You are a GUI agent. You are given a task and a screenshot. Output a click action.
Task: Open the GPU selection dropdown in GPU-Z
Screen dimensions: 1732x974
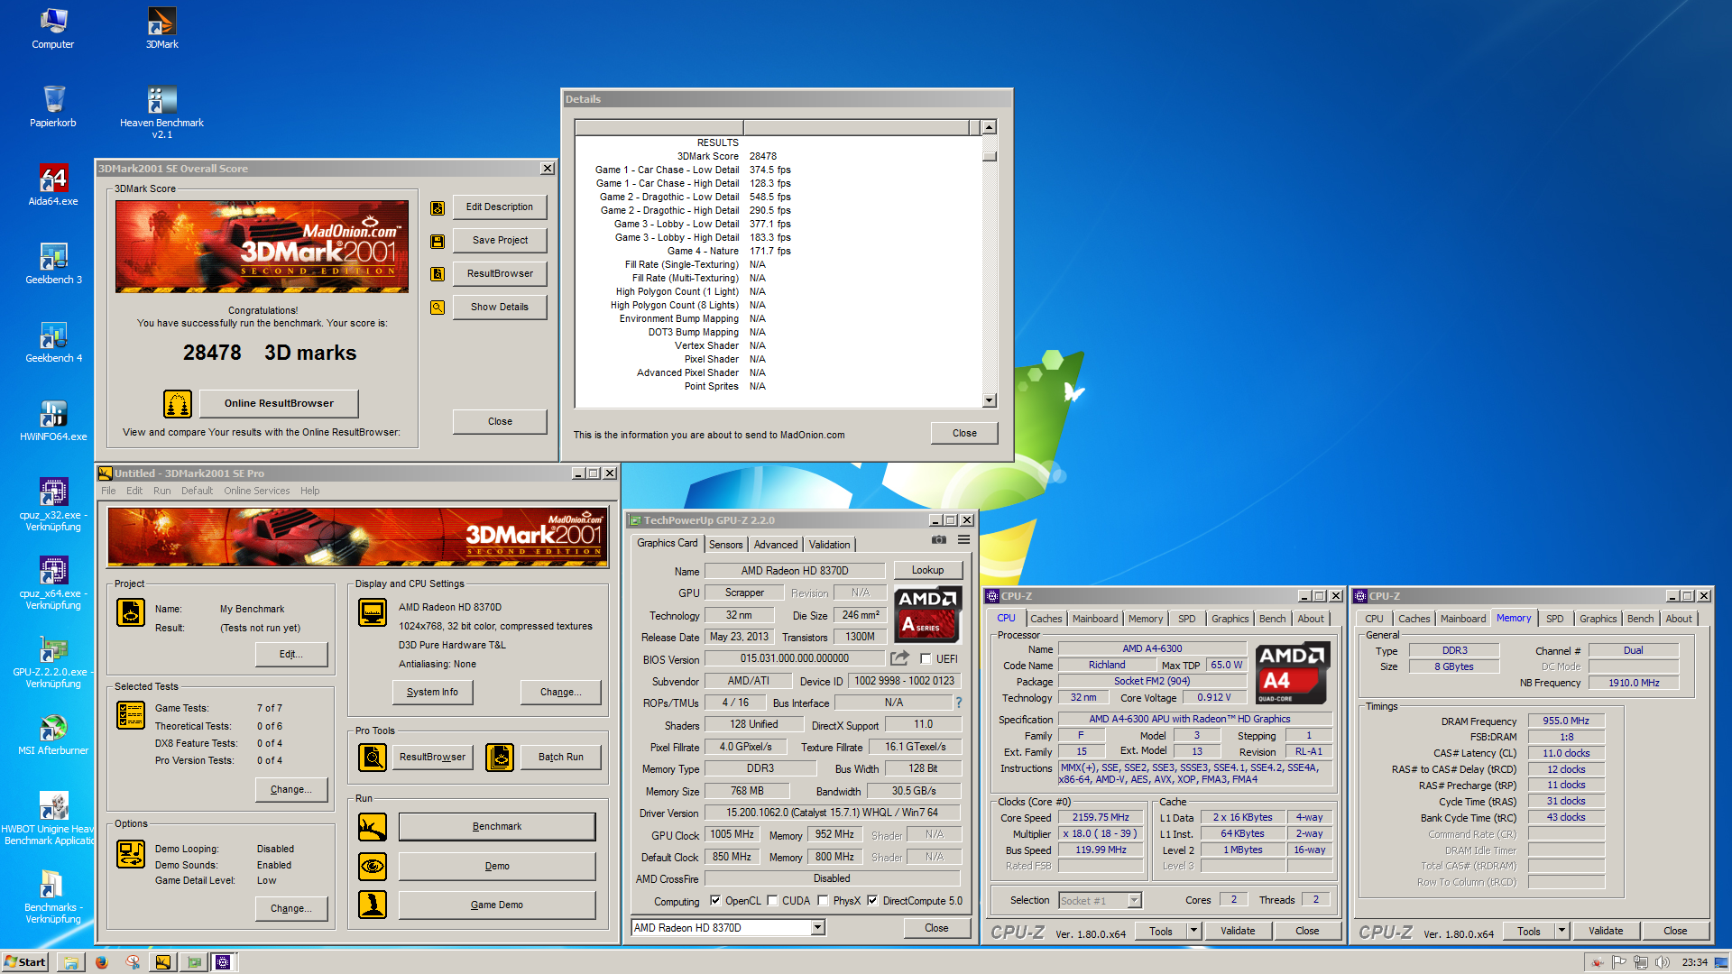pos(817,928)
